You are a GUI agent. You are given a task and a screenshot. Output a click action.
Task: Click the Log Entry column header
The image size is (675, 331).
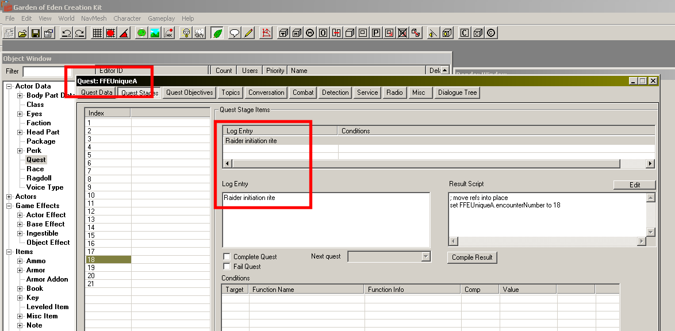[x=280, y=131]
